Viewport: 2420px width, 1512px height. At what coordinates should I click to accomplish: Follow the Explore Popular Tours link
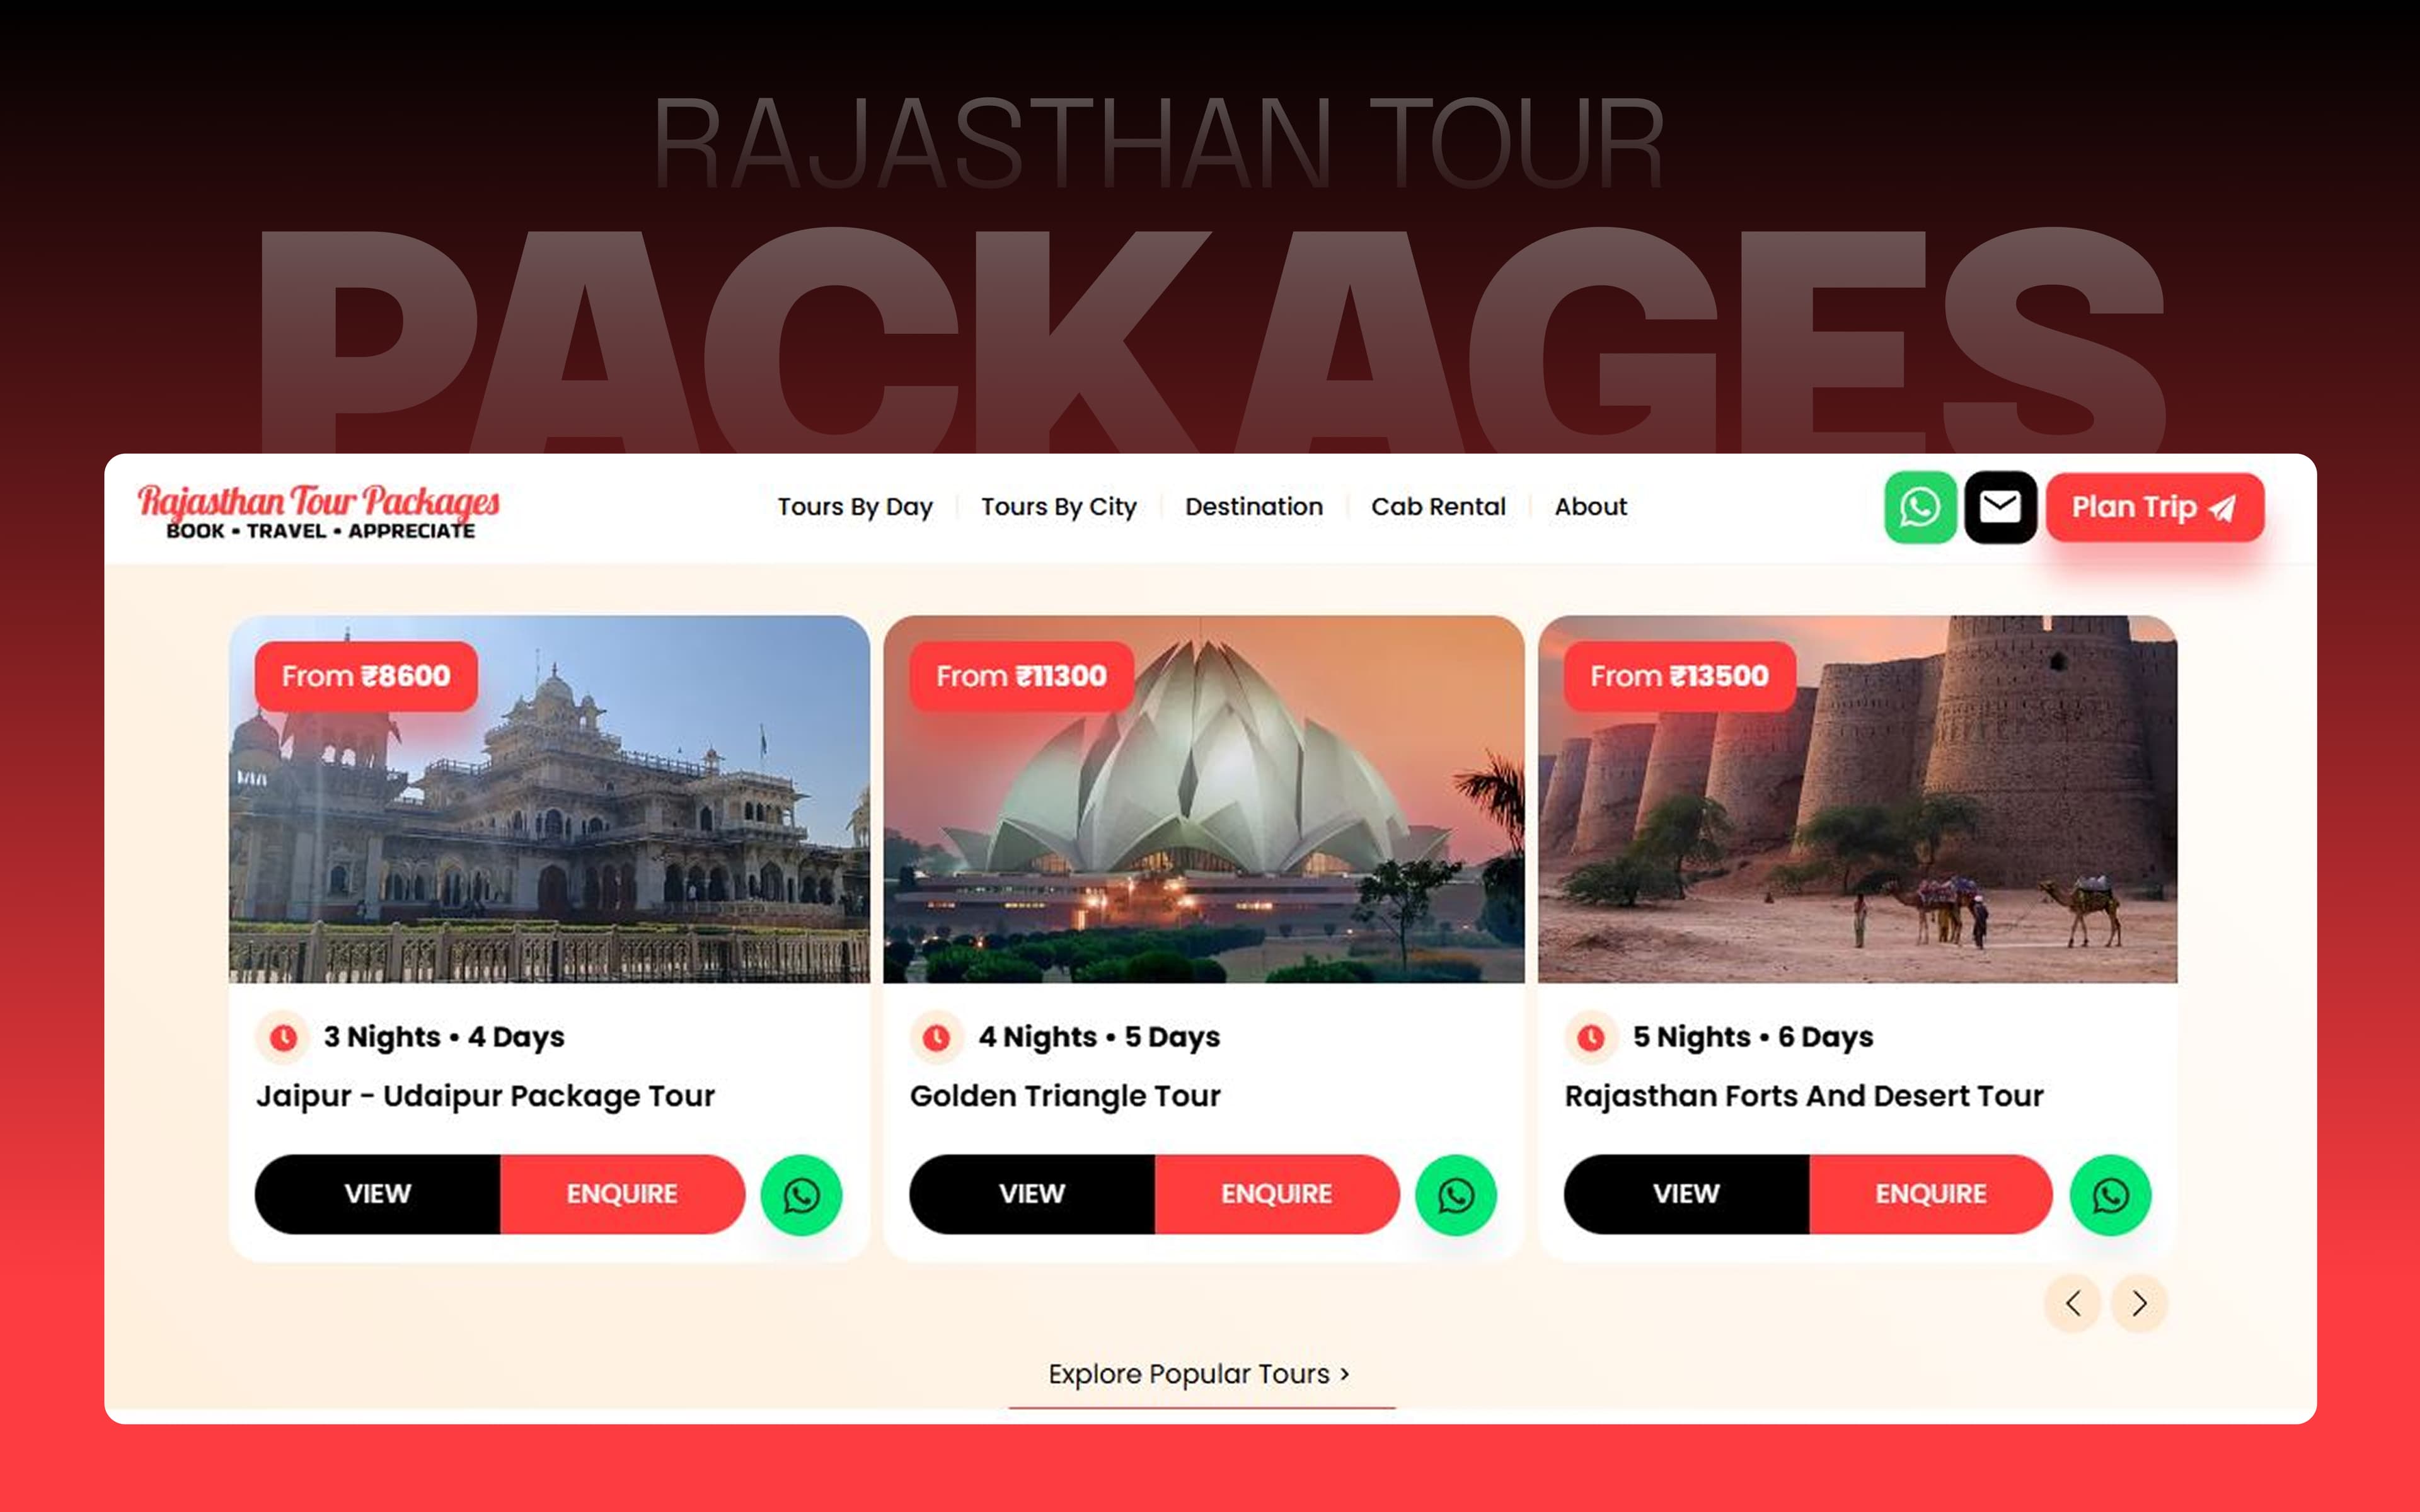1199,1374
